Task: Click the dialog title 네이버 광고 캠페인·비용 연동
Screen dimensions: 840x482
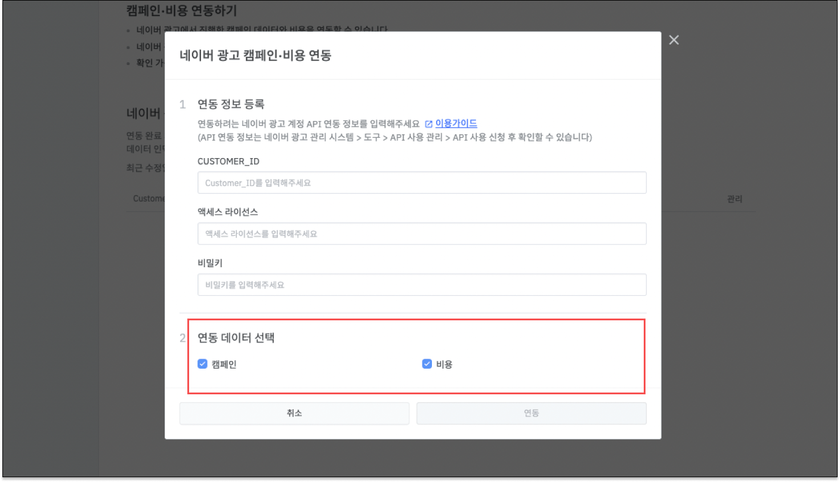Action: click(x=255, y=55)
